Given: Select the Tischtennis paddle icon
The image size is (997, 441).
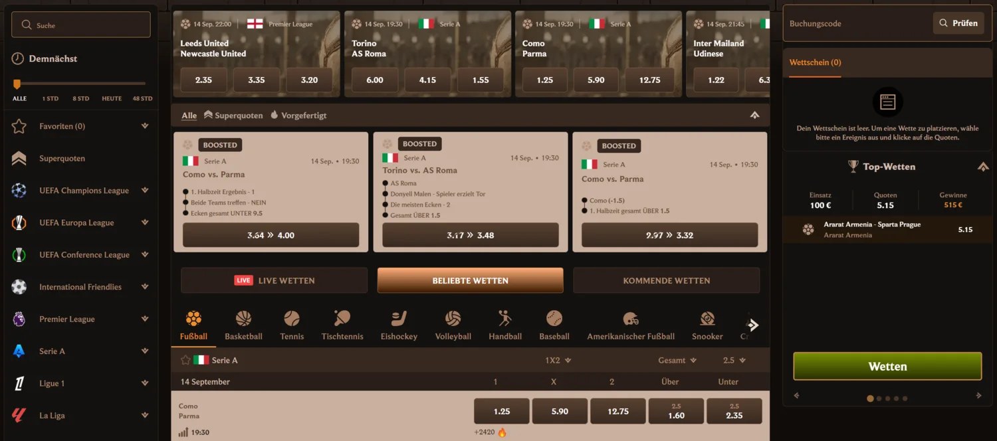Looking at the screenshot, I should tap(342, 318).
